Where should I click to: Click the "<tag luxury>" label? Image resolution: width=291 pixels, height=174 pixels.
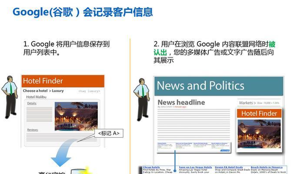[x=89, y=91]
